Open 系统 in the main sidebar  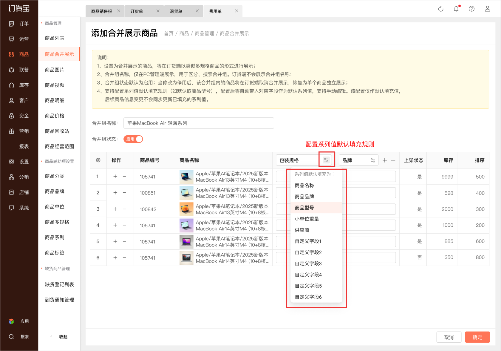click(19, 208)
